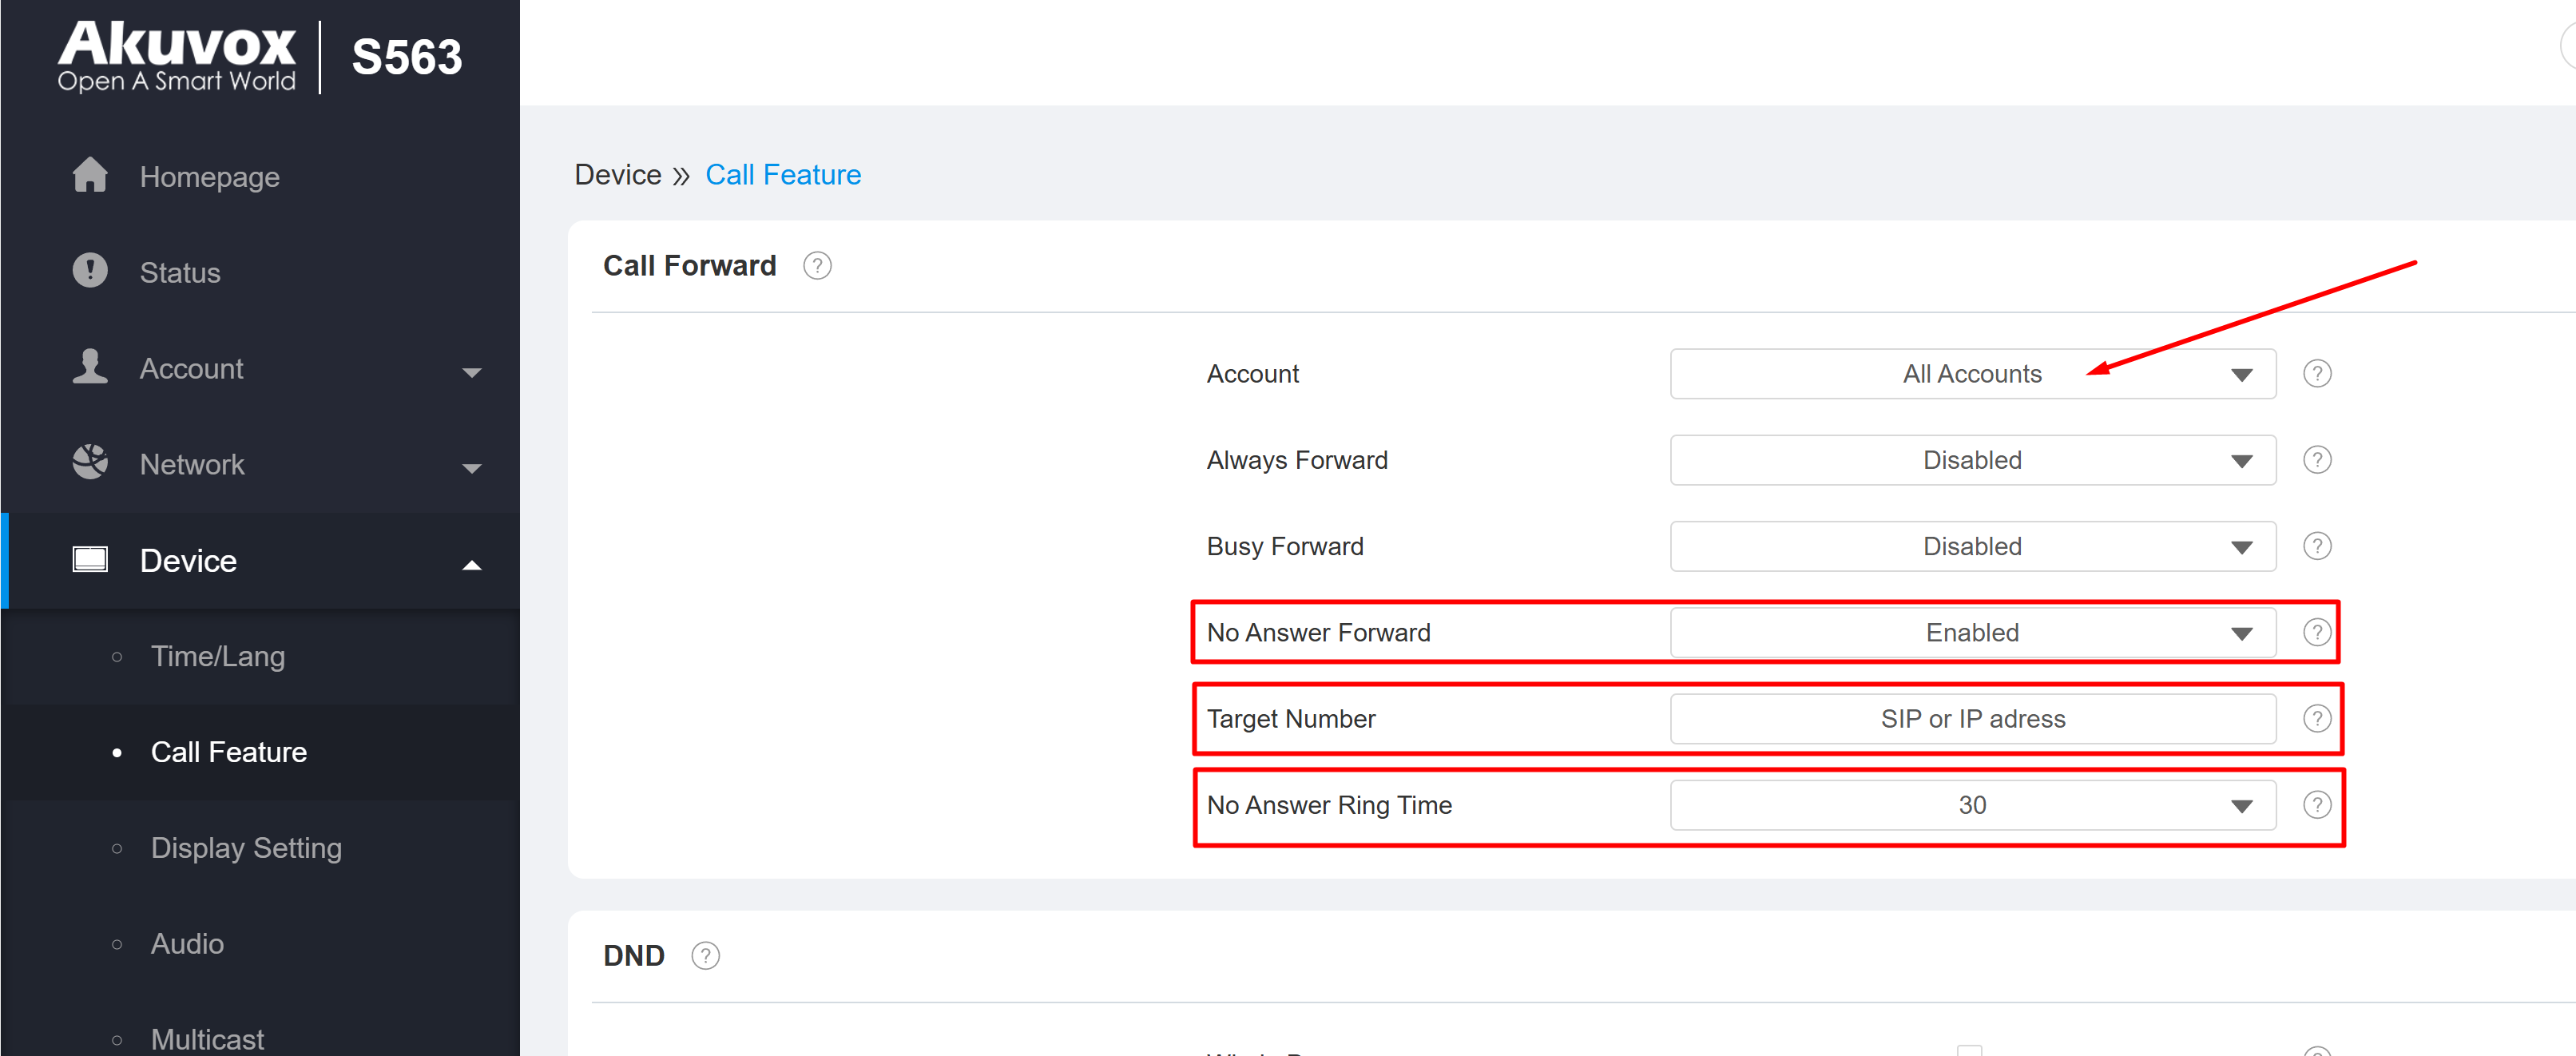The width and height of the screenshot is (2576, 1056).
Task: Open help icon for Always Forward
Action: point(2317,460)
